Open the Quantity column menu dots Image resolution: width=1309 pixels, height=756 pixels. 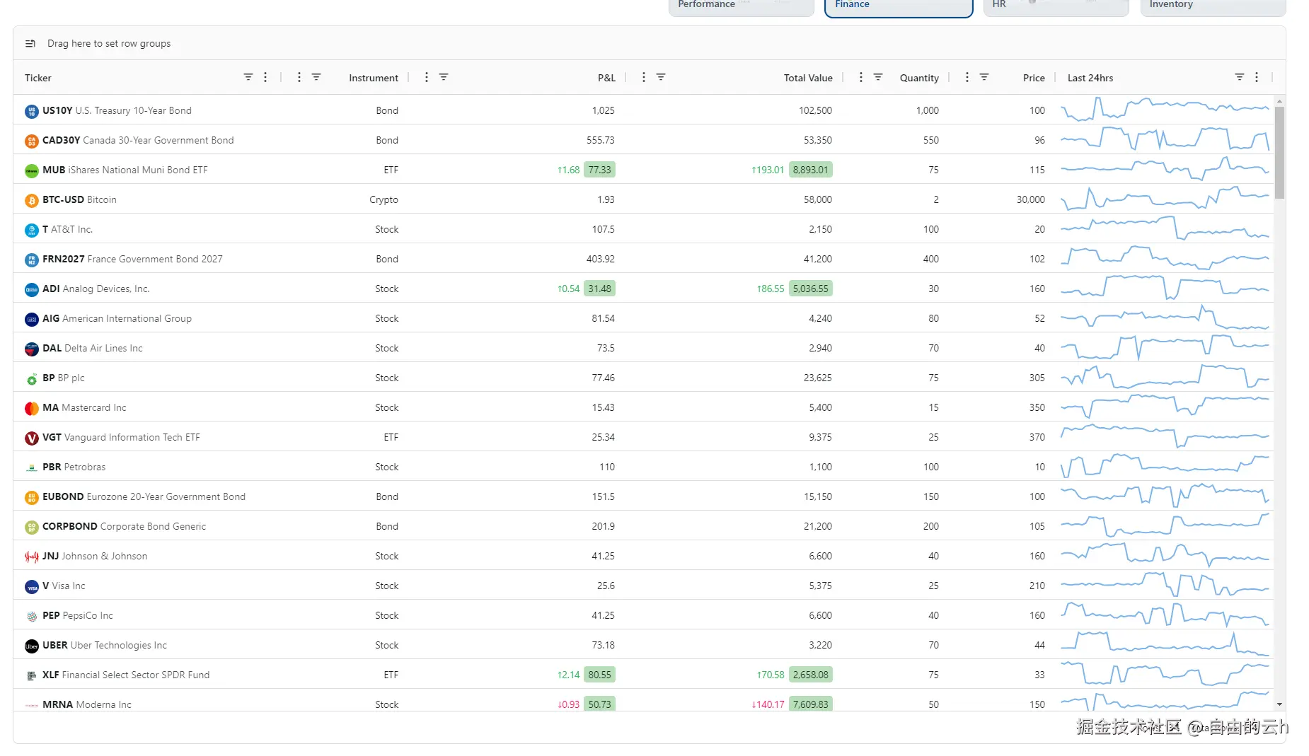[861, 77]
